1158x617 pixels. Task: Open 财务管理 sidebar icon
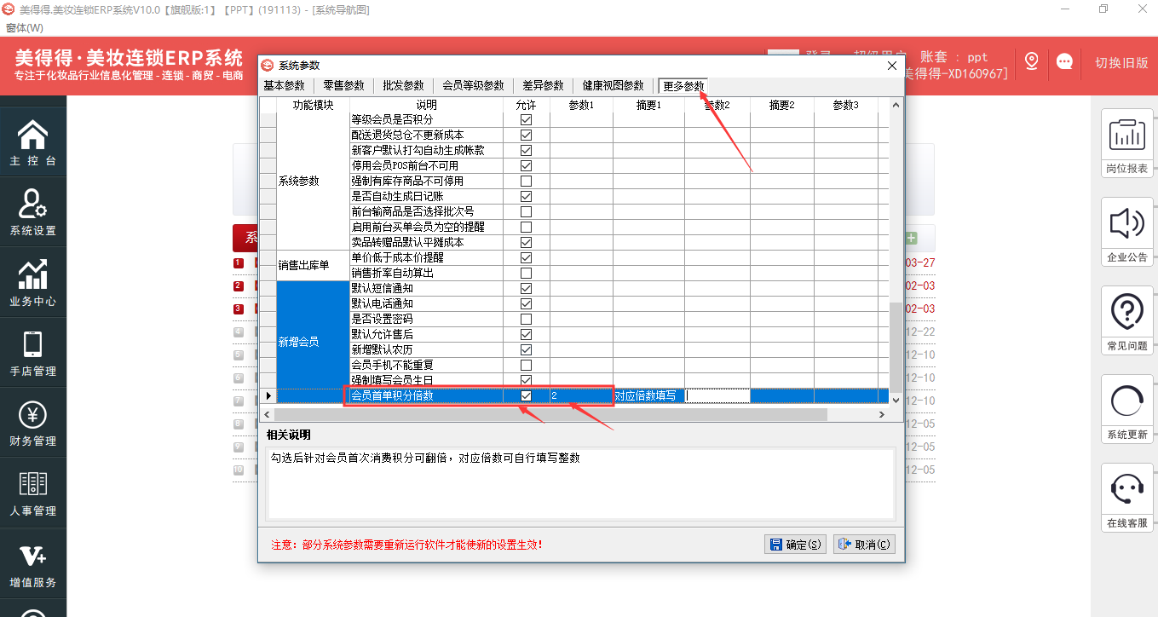click(x=32, y=423)
